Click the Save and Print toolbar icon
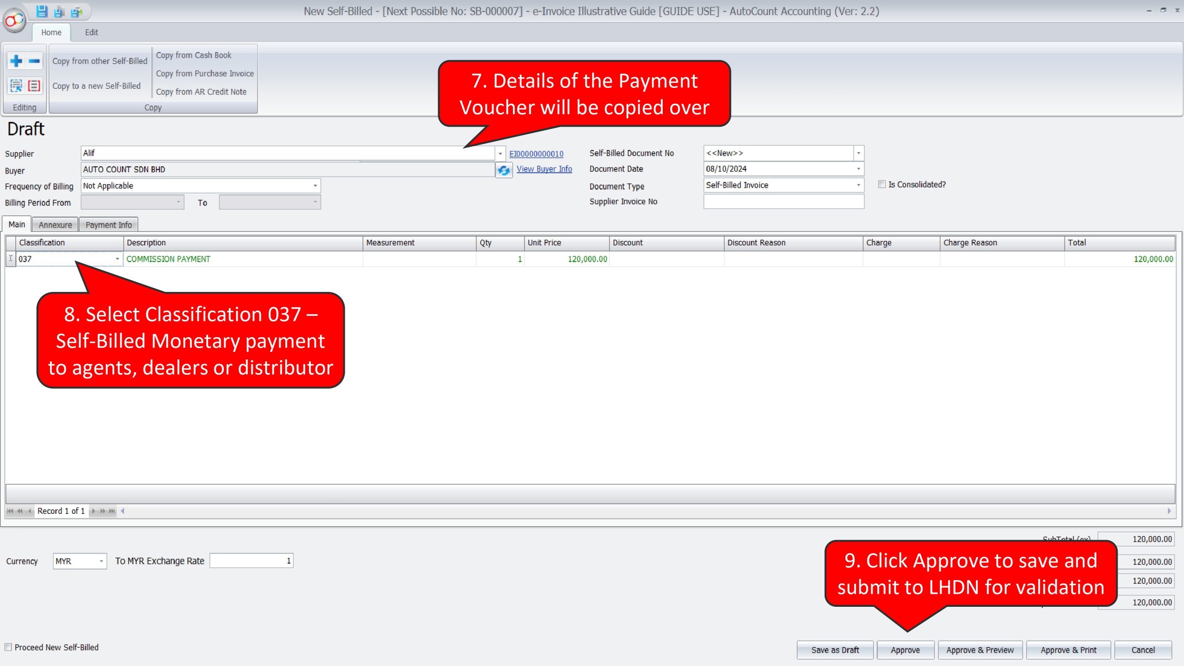The width and height of the screenshot is (1184, 666). (x=77, y=11)
